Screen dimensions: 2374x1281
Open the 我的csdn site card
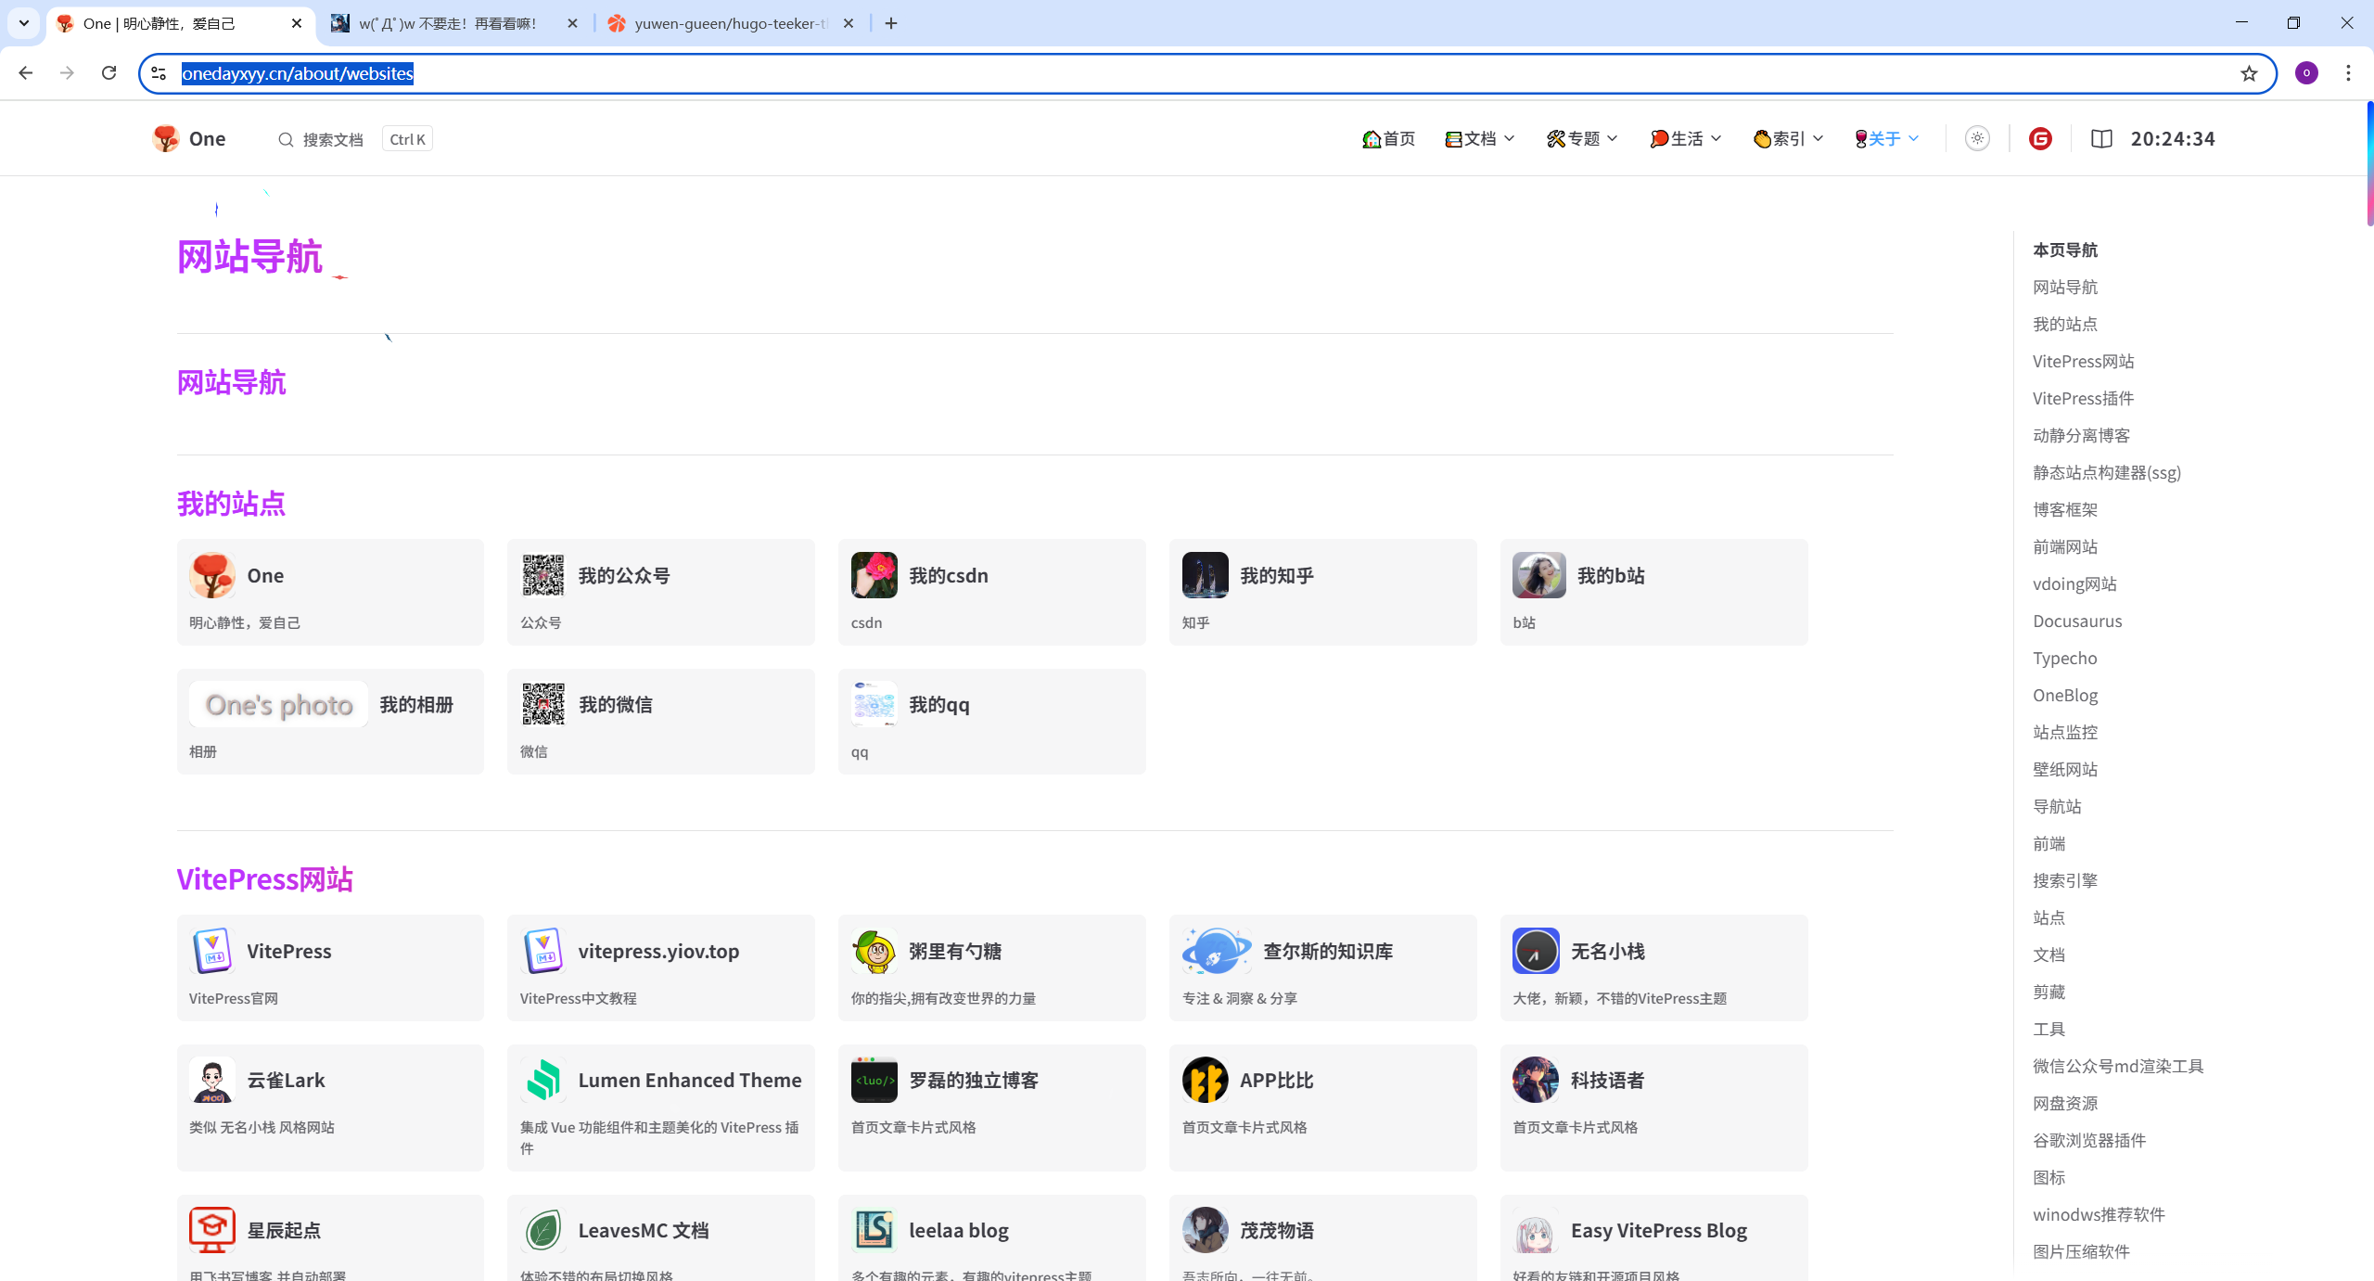pyautogui.click(x=991, y=592)
